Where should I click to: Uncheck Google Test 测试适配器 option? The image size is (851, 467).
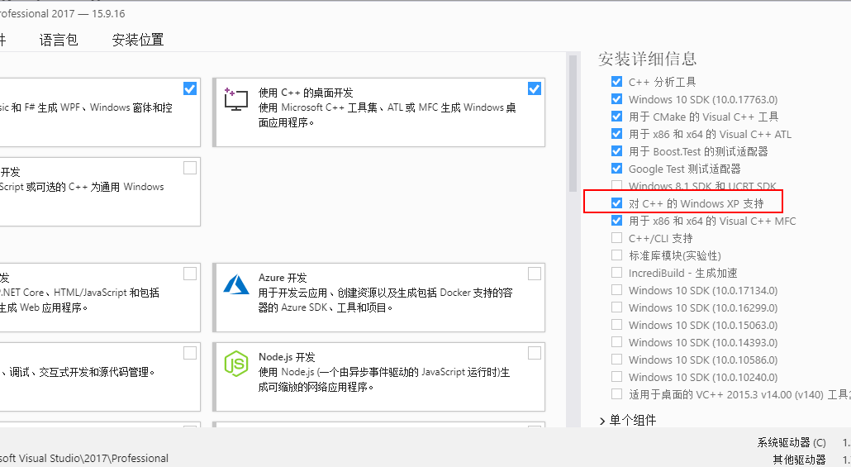click(x=616, y=169)
